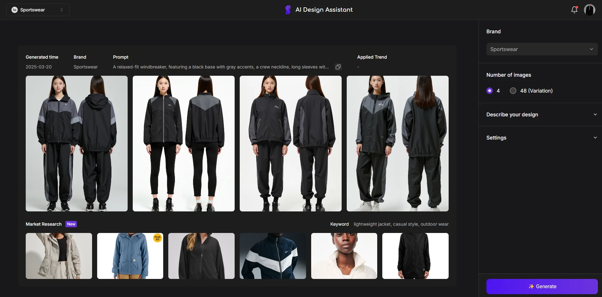This screenshot has height=297, width=602.
Task: Click the notification bell icon
Action: [x=574, y=10]
